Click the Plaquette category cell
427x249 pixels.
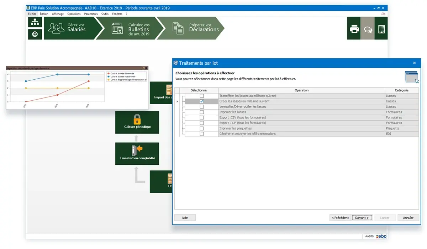(x=402, y=128)
